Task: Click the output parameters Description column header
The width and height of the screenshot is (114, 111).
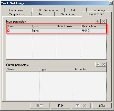Action: tap(90, 69)
